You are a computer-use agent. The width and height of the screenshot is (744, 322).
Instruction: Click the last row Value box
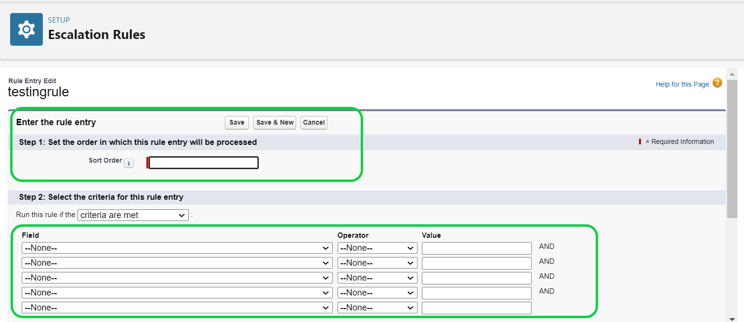coord(476,307)
